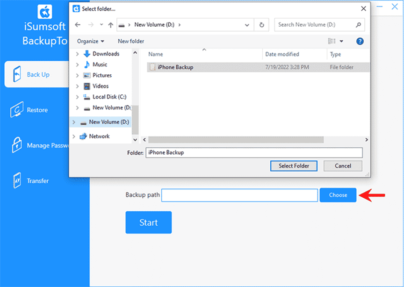Click the Choose button in iSumsoft
Screen dimensions: 404x287
coord(338,195)
